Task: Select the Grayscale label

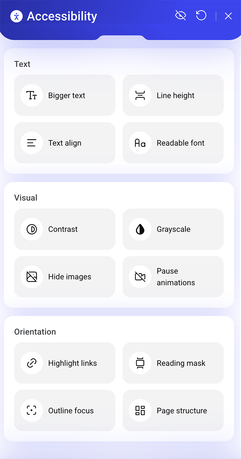Action: click(x=173, y=229)
